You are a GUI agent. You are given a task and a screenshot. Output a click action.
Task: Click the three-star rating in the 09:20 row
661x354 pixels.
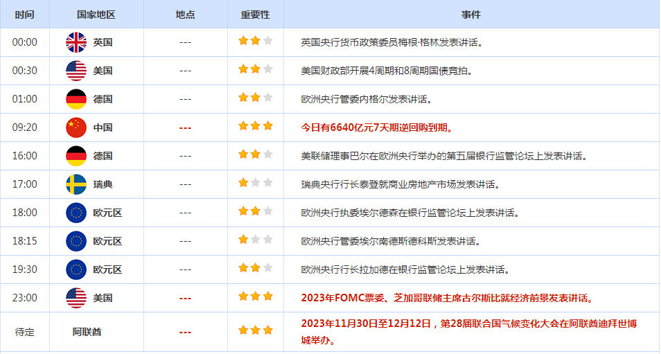click(x=256, y=126)
